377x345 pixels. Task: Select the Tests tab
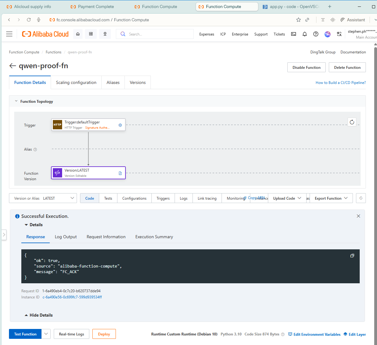pyautogui.click(x=108, y=198)
